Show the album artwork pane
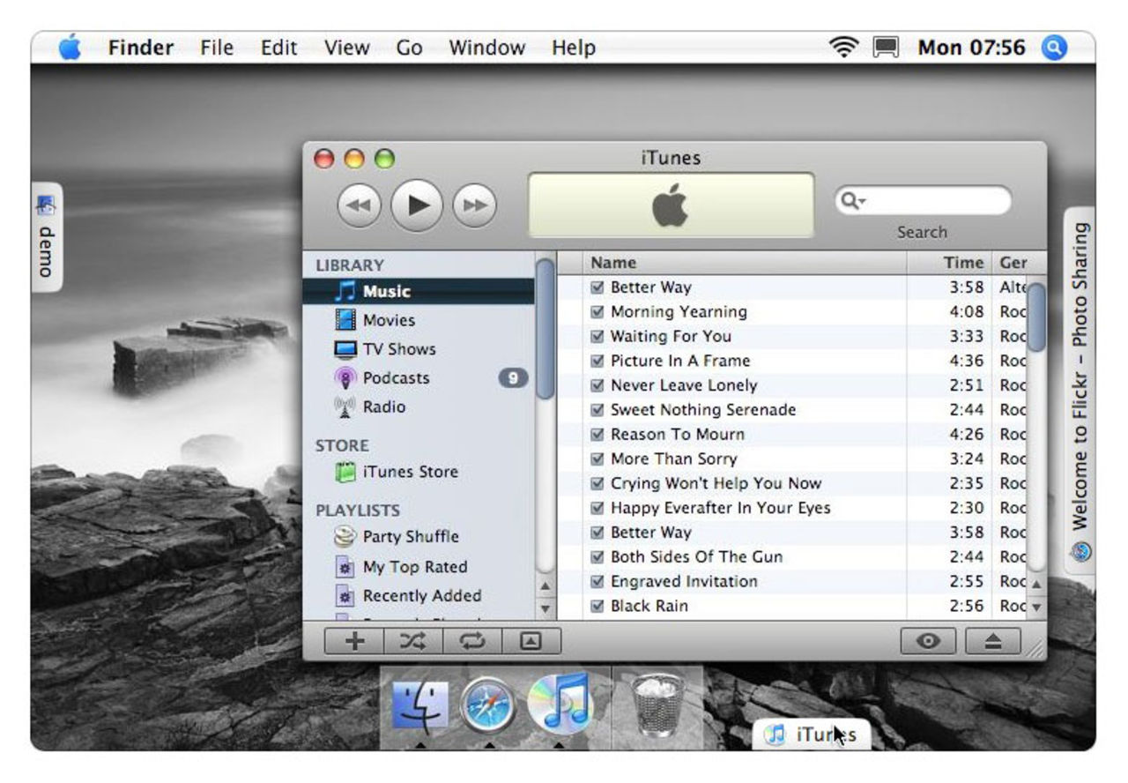Viewport: 1128px width, 783px height. click(x=530, y=641)
